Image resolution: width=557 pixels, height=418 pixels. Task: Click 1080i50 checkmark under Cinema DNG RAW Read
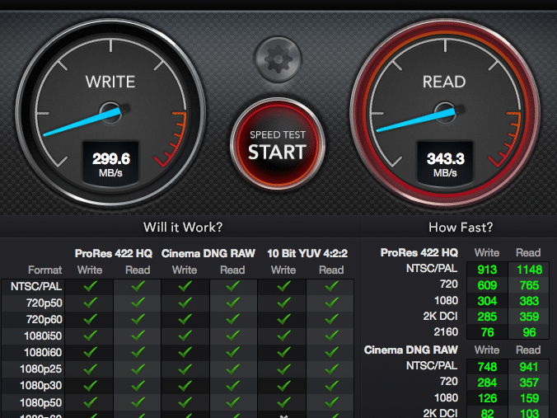pos(232,336)
